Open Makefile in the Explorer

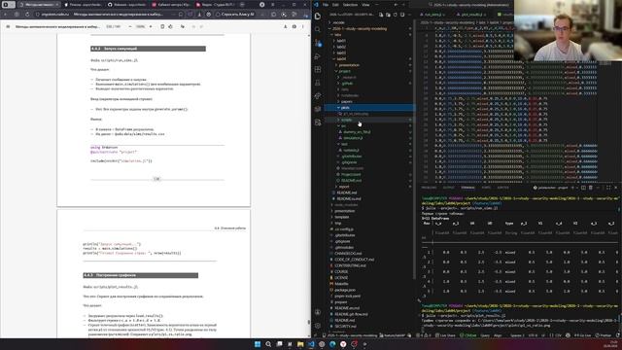click(341, 284)
